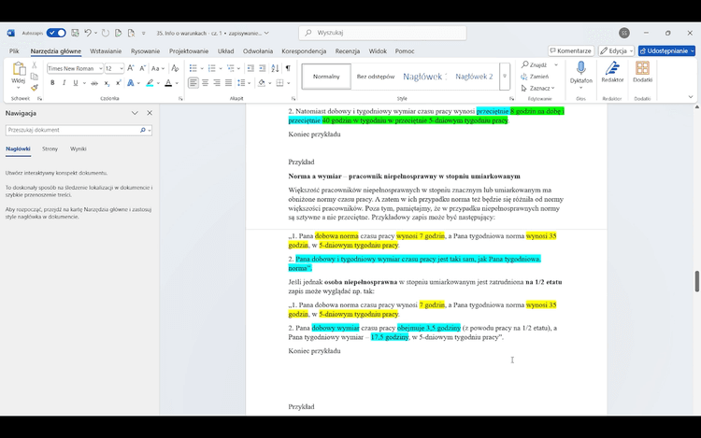Launch the Redaktor editor

coord(612,73)
